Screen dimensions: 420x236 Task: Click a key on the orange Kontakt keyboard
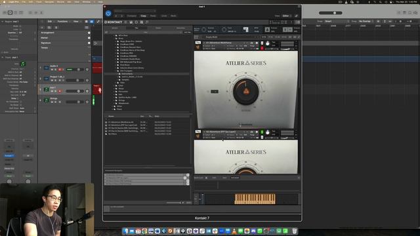click(255, 199)
